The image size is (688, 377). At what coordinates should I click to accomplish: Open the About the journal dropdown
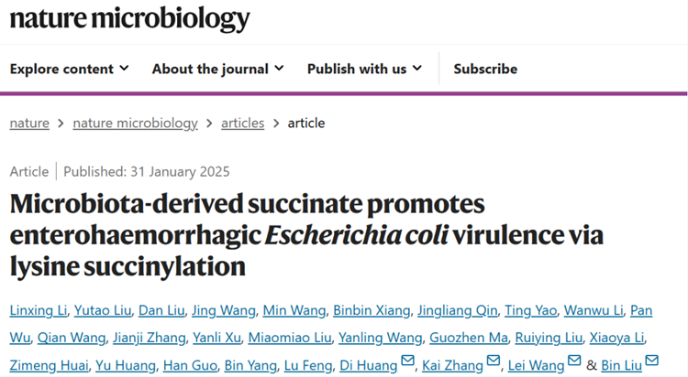pos(218,69)
